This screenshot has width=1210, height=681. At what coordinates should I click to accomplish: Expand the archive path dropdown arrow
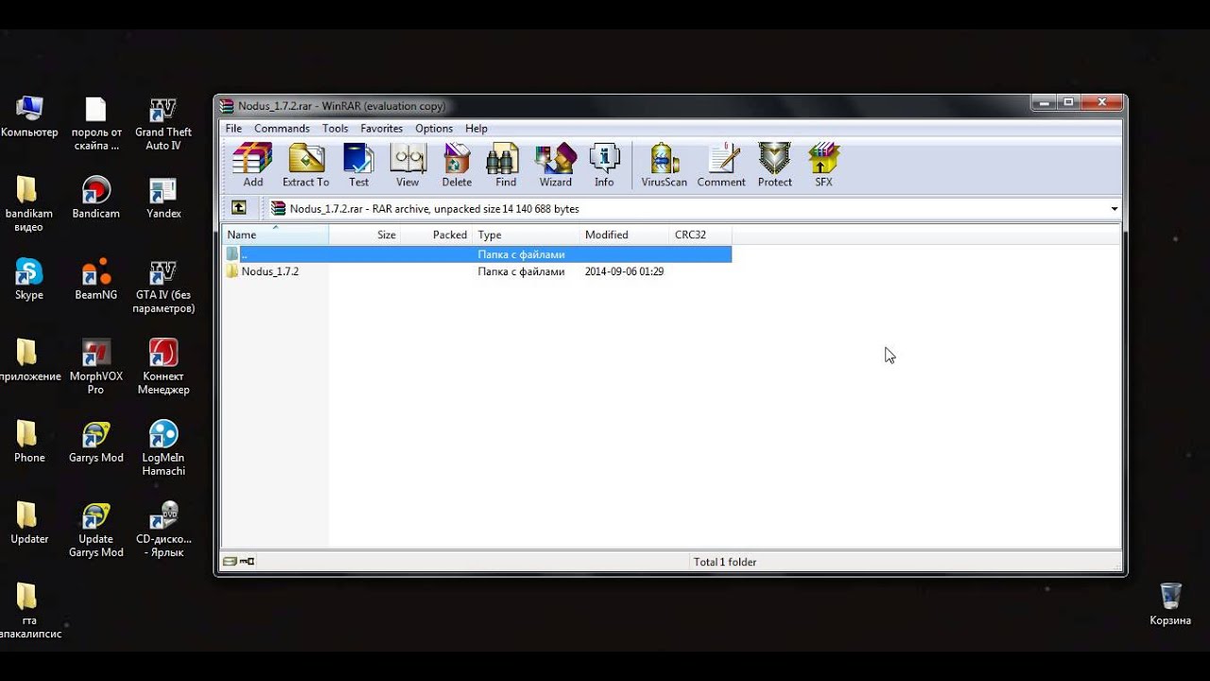(x=1114, y=209)
